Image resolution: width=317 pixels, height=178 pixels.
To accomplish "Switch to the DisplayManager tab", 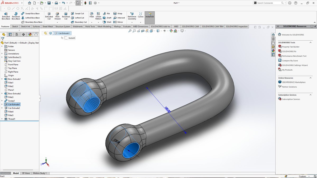I will click(30, 34).
